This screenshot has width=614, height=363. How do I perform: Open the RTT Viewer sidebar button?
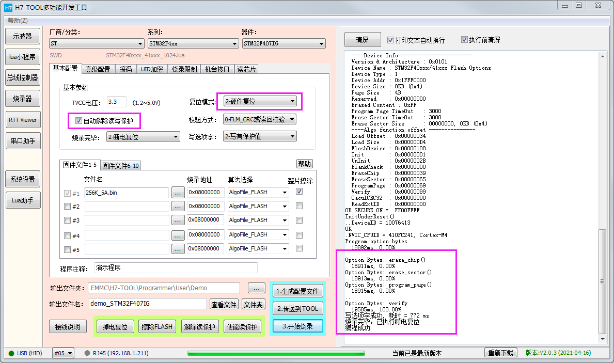coord(23,120)
